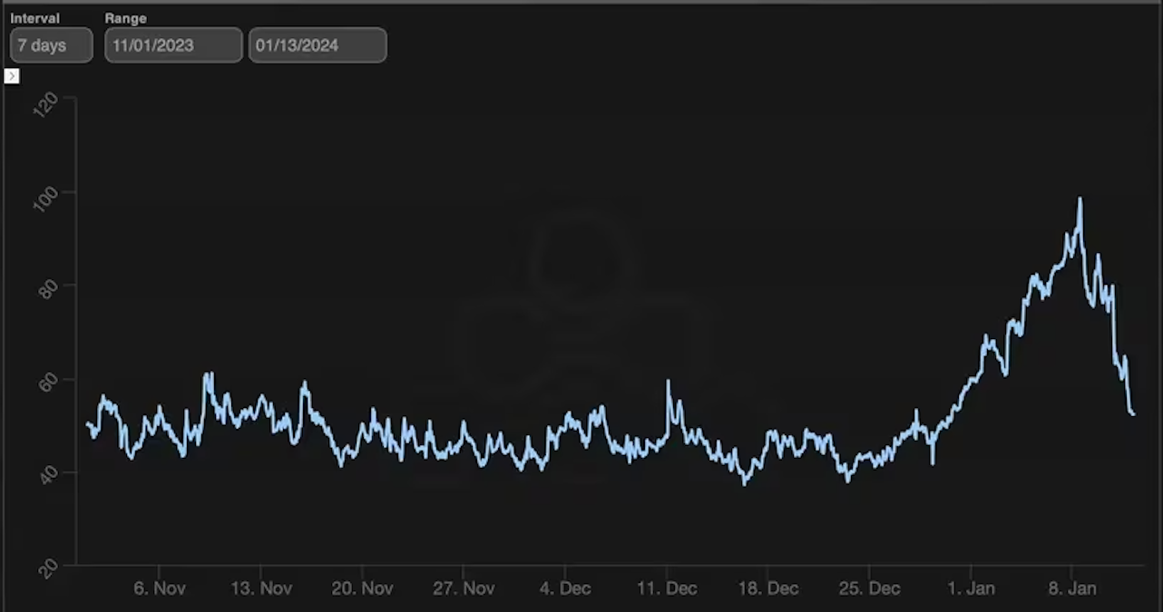Select the 1. Jan x-axis label
Viewport: 1163px width, 612px height.
[971, 588]
